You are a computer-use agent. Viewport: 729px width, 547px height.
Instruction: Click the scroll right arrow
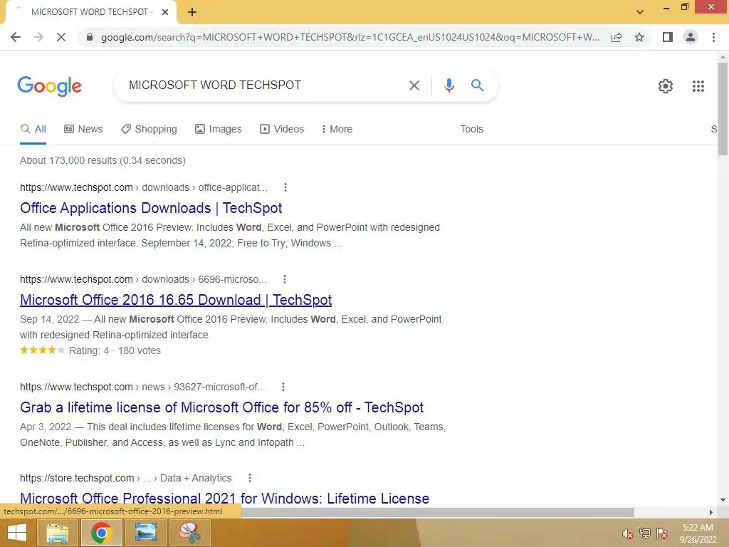(711, 512)
